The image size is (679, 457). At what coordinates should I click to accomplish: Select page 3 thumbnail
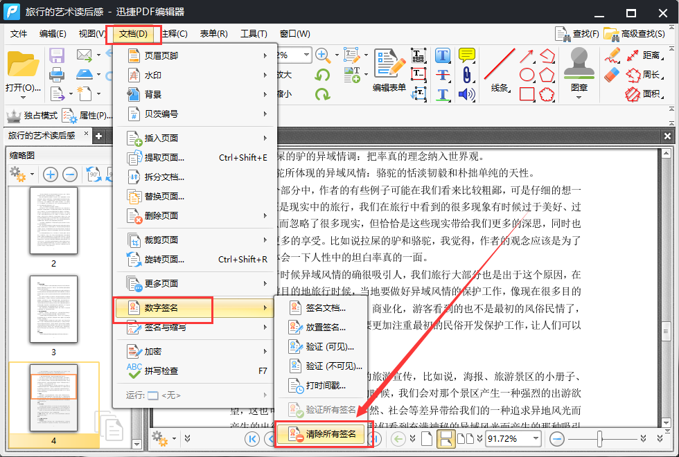pyautogui.click(x=54, y=310)
